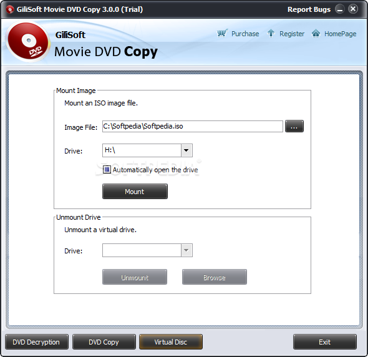Click the 'Unmount Drive' group title
The width and height of the screenshot is (368, 357).
click(79, 217)
